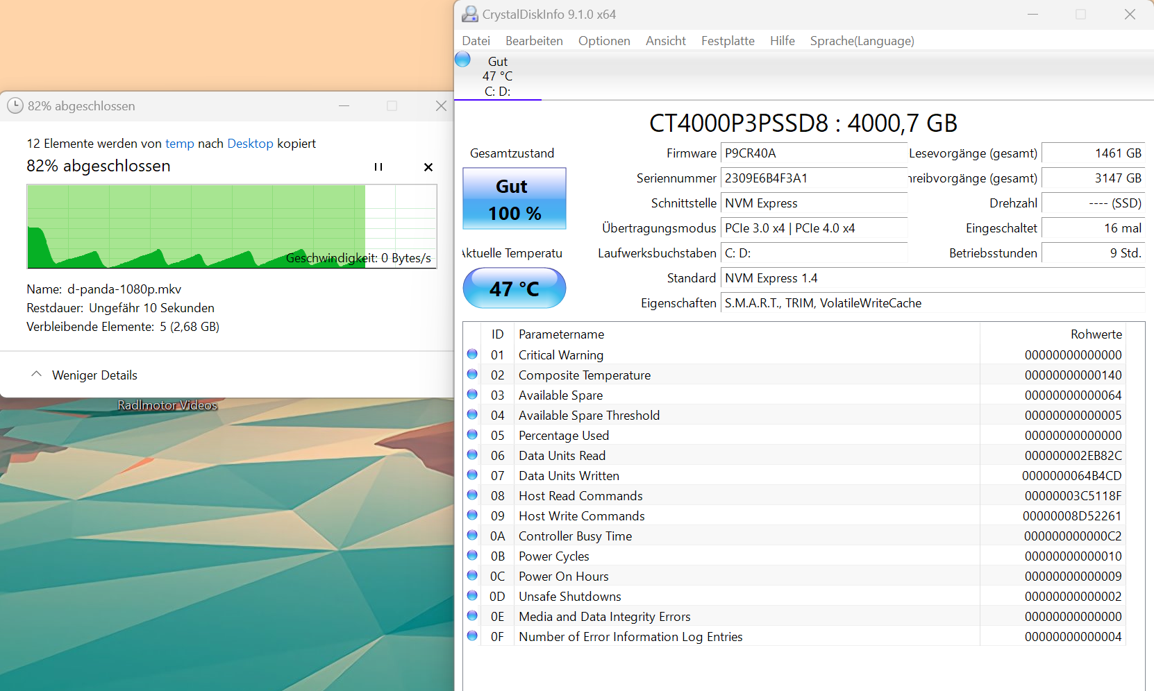Click the Gut 100 % health status button
1154x691 pixels.
click(x=515, y=198)
